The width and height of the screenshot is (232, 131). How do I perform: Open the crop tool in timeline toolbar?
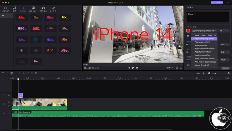pos(32,73)
